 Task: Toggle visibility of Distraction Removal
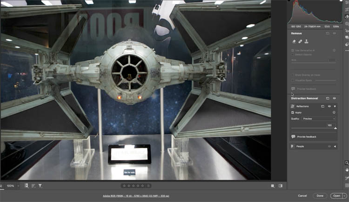point(334,98)
